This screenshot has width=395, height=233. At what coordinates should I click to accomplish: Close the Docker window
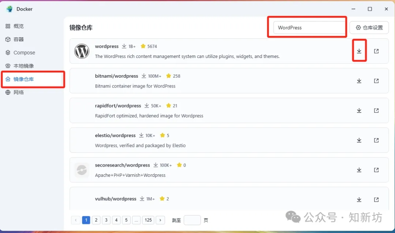[x=386, y=9]
